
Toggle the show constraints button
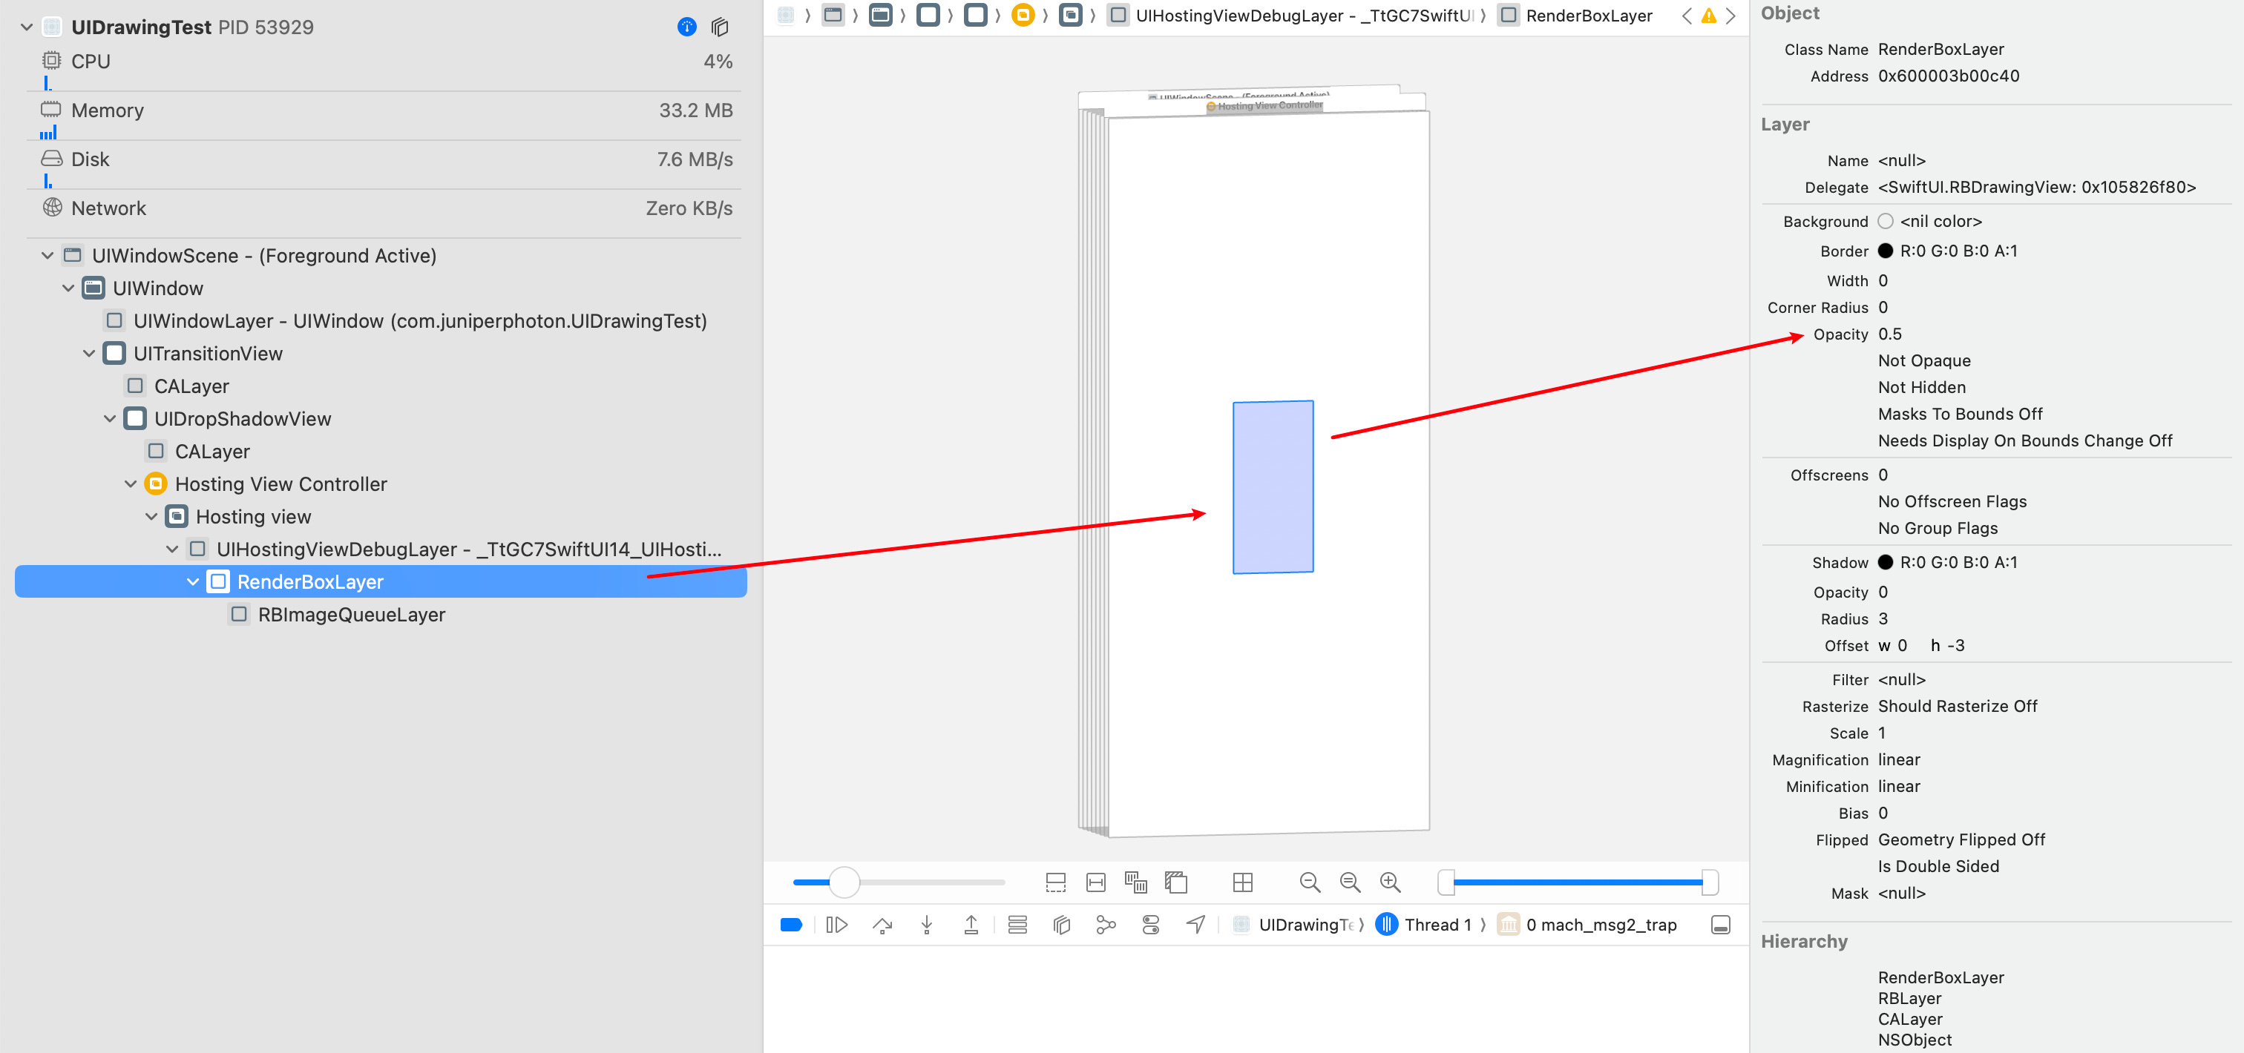point(1096,882)
